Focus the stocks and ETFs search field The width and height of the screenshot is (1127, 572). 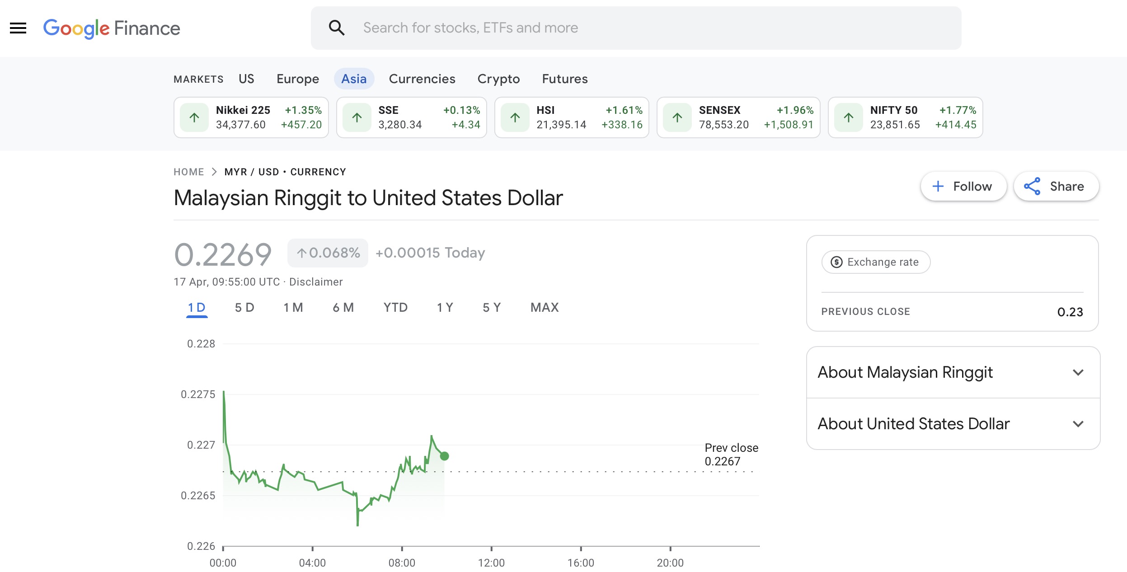tap(636, 28)
